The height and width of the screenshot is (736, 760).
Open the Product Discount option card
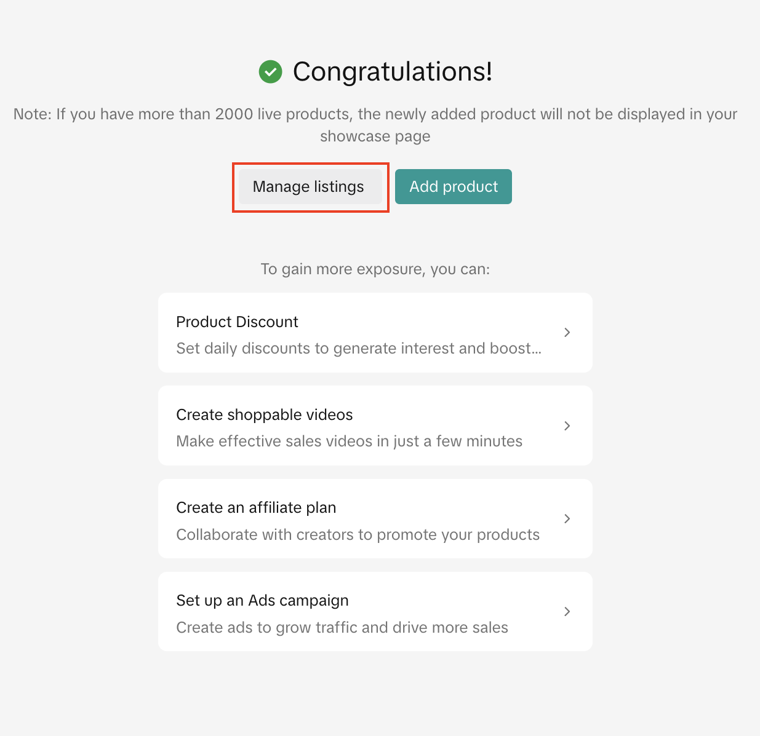click(x=375, y=333)
